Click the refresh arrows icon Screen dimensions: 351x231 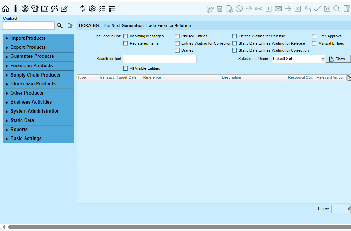82,9
